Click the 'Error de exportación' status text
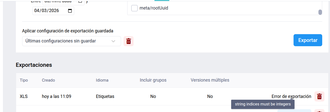330x112 pixels. [291, 96]
